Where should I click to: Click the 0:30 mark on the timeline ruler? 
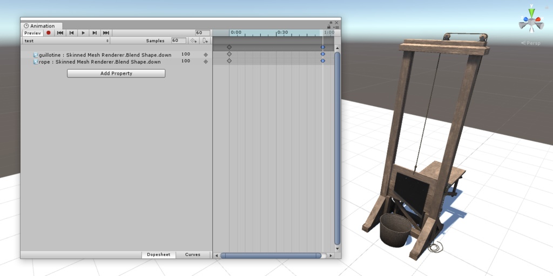coord(282,32)
